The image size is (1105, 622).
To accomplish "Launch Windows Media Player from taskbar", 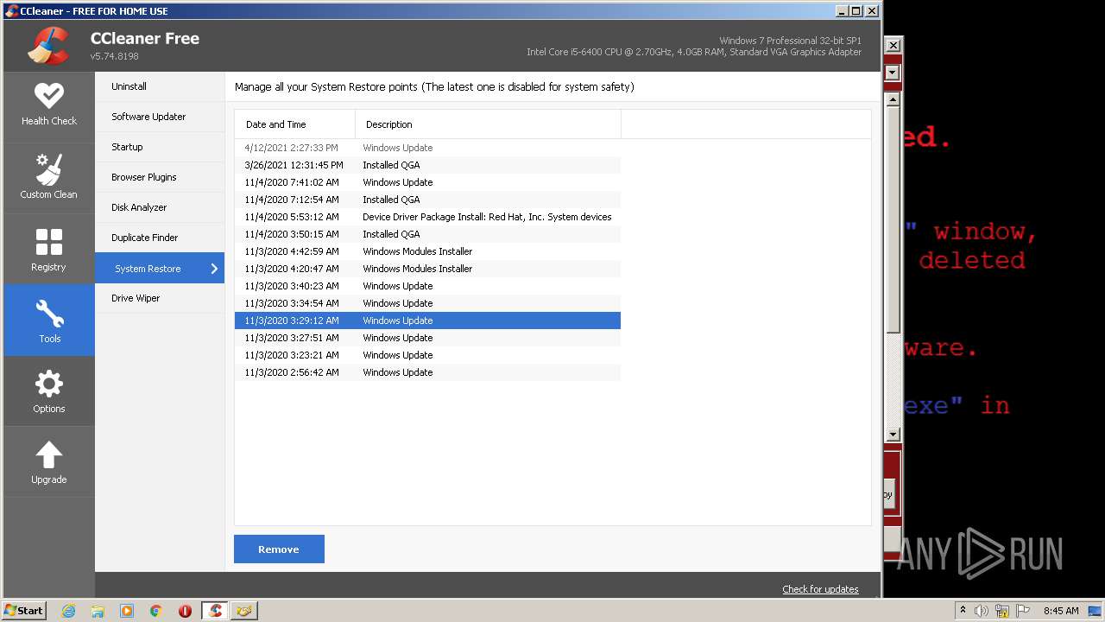I will click(x=127, y=611).
